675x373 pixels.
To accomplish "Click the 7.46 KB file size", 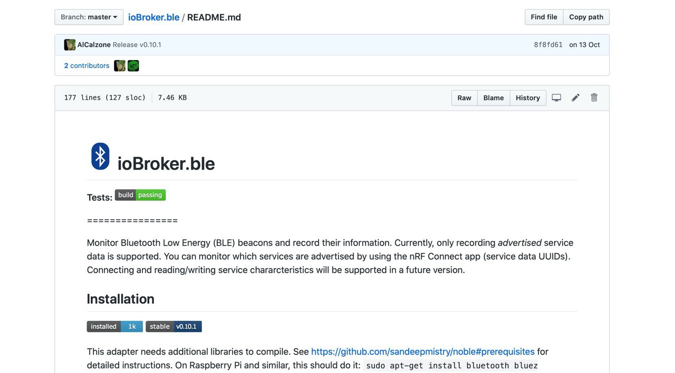I will 172,98.
